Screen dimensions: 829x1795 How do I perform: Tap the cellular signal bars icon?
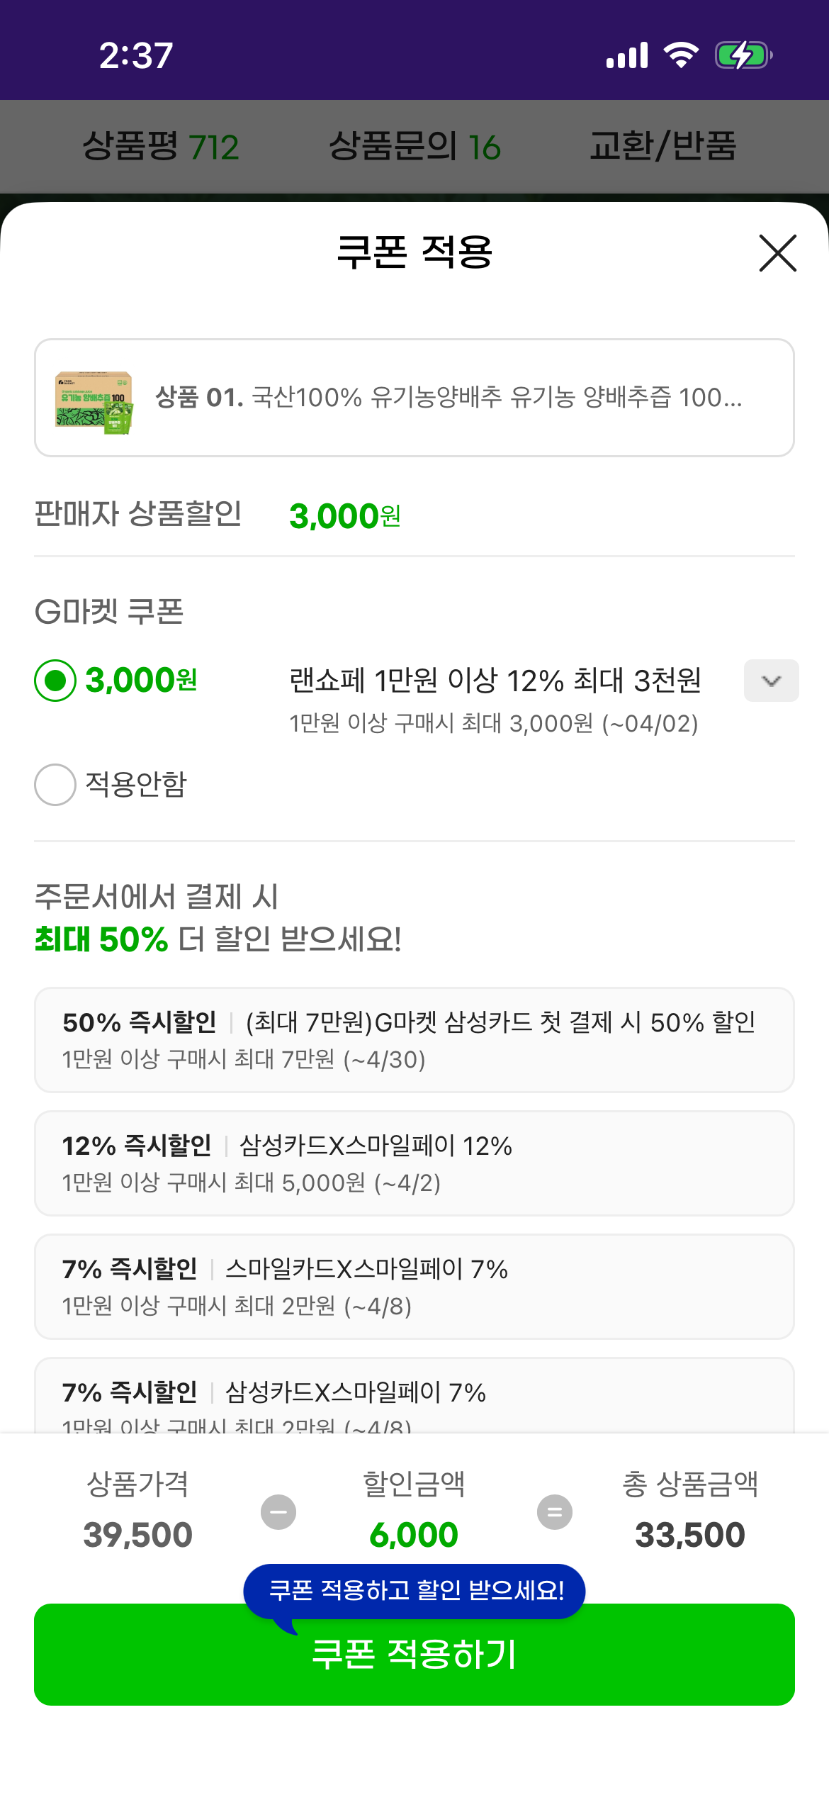pyautogui.click(x=627, y=55)
